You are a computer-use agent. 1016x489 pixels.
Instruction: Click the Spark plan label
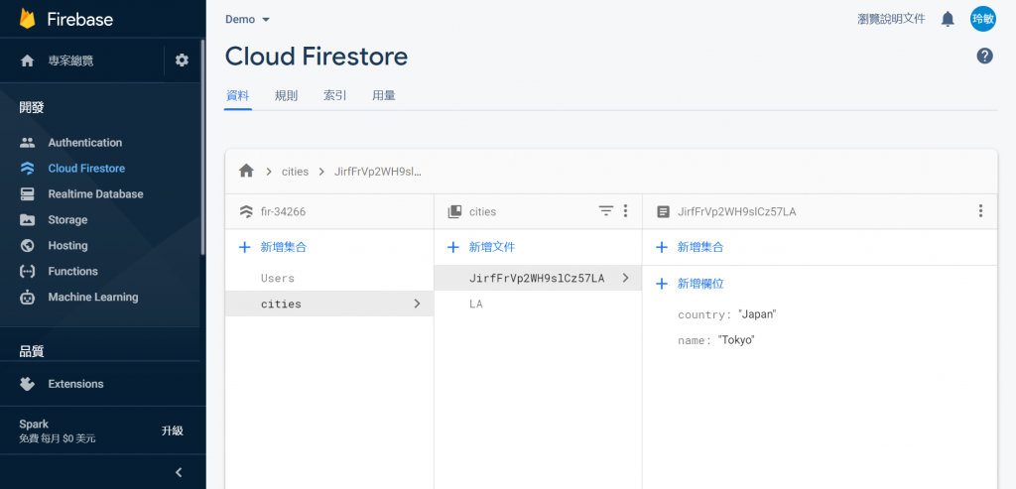coord(34,425)
